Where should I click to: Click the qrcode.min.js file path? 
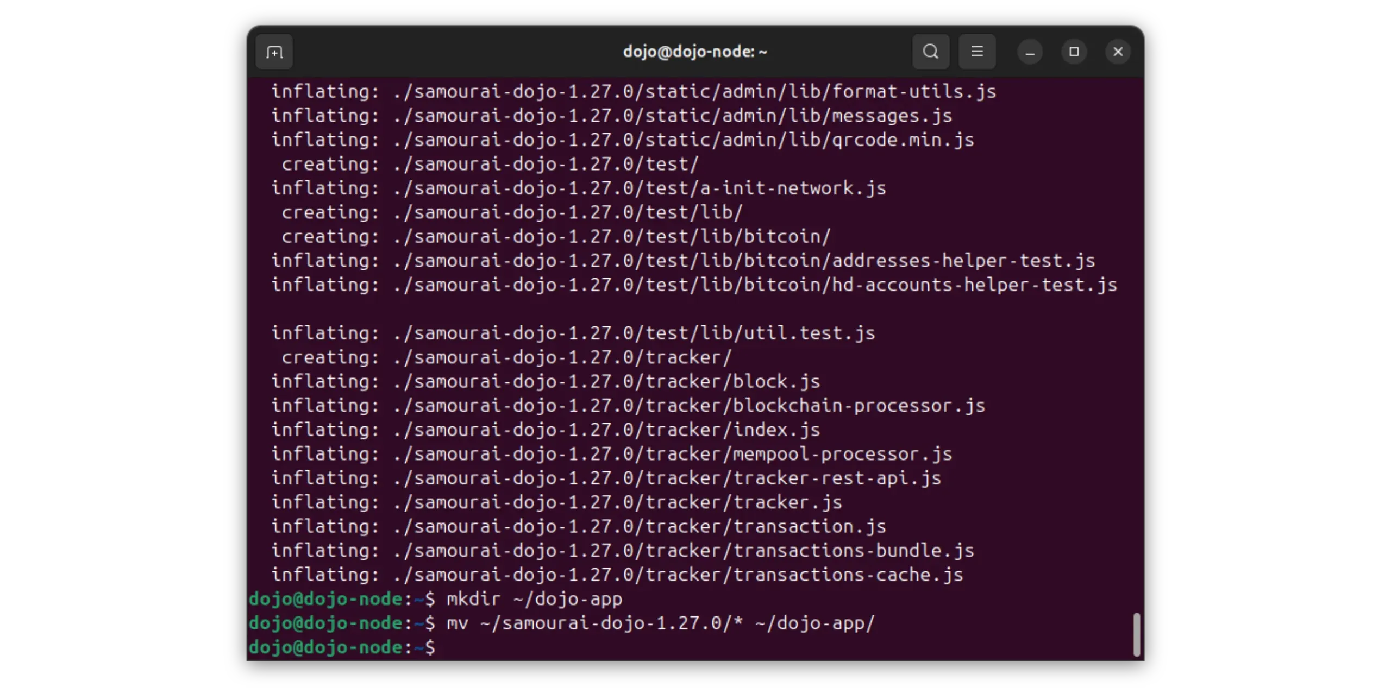684,140
